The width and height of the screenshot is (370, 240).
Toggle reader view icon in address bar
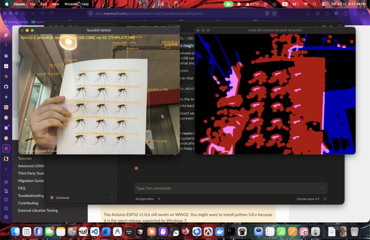pyautogui.click(x=267, y=13)
